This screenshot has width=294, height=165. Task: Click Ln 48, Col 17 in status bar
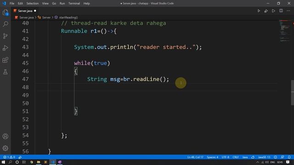click(195, 157)
